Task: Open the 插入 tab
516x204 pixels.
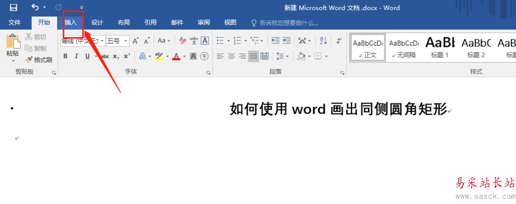Action: 70,22
